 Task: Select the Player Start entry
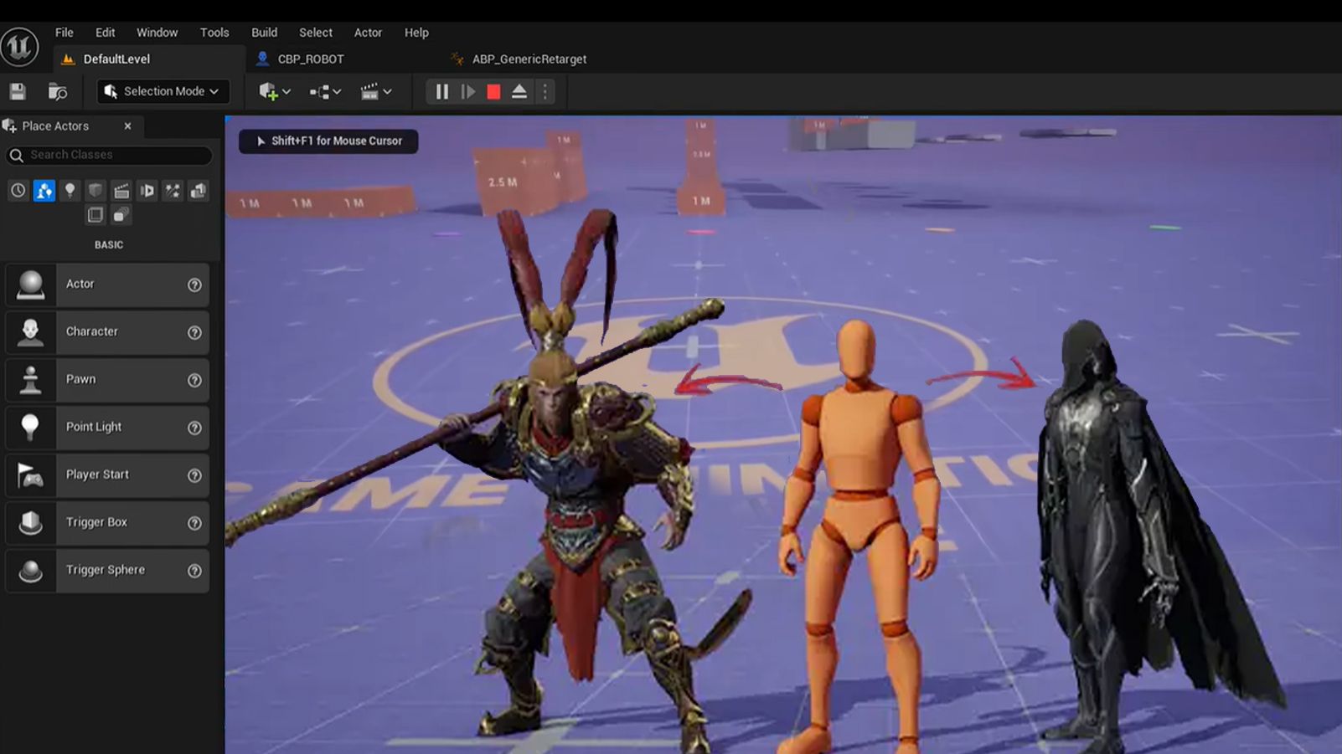(107, 475)
